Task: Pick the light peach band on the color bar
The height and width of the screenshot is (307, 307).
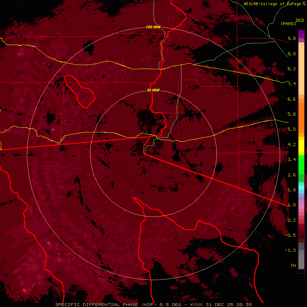Action: (301, 70)
